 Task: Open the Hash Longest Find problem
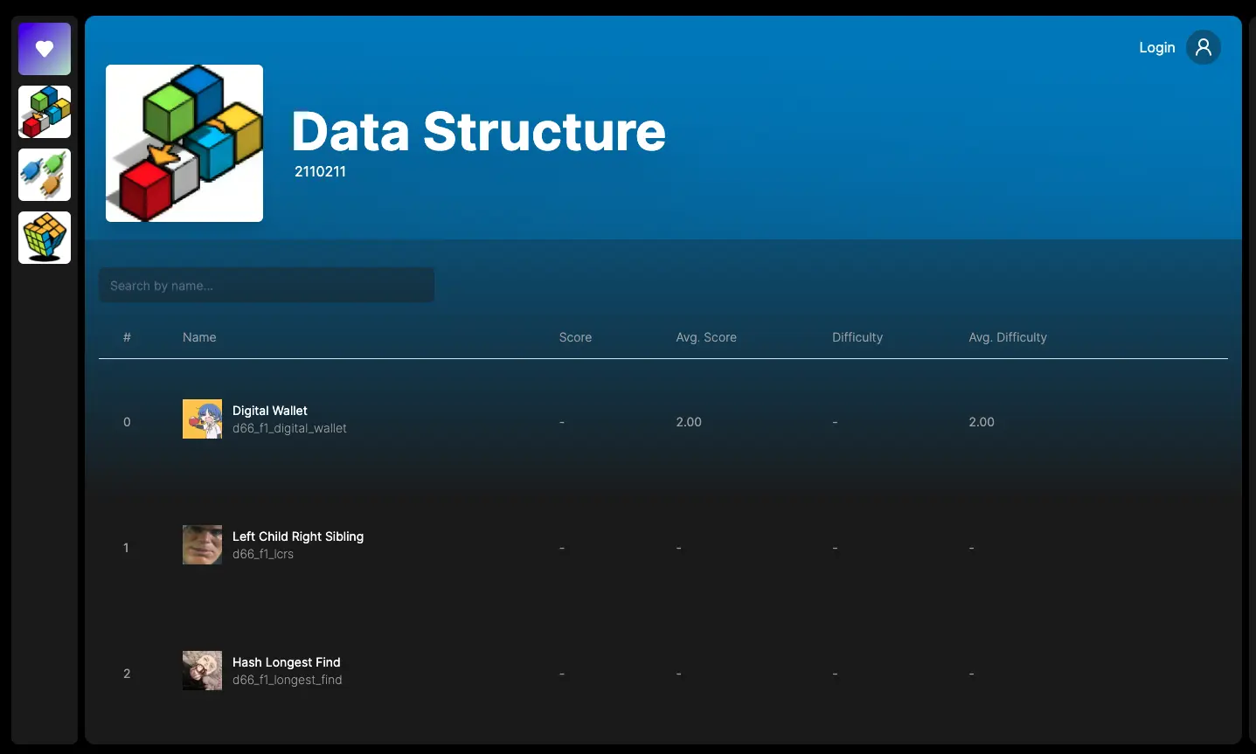pos(287,662)
